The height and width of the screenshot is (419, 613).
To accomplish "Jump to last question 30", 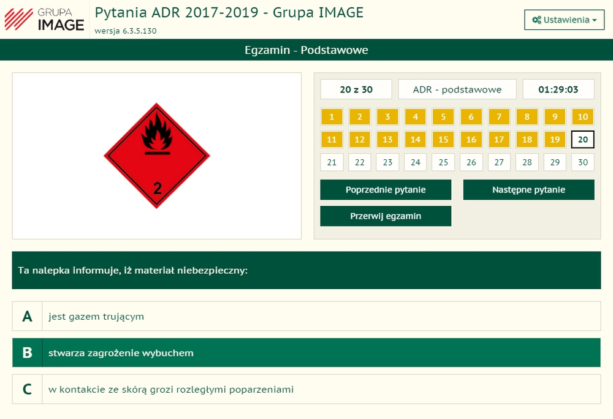I will [x=582, y=162].
